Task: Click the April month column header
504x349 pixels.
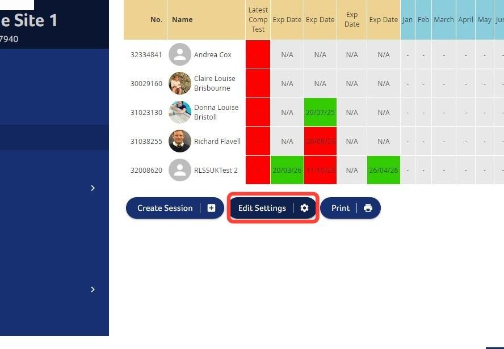Action: [x=465, y=20]
